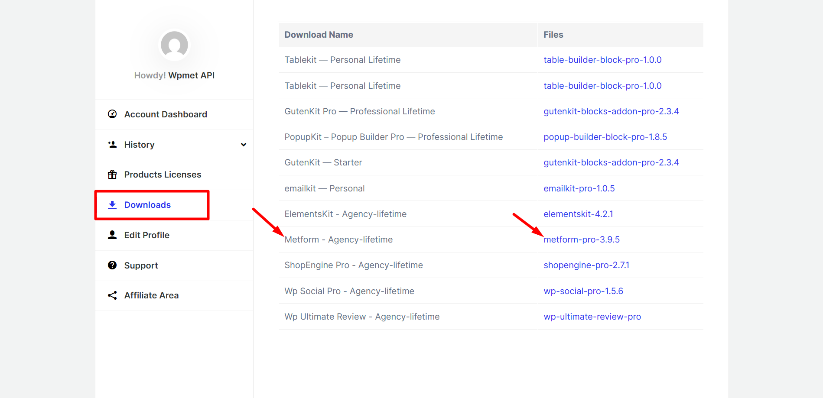Download elementskit-4.2.1
The width and height of the screenshot is (823, 398).
click(579, 214)
